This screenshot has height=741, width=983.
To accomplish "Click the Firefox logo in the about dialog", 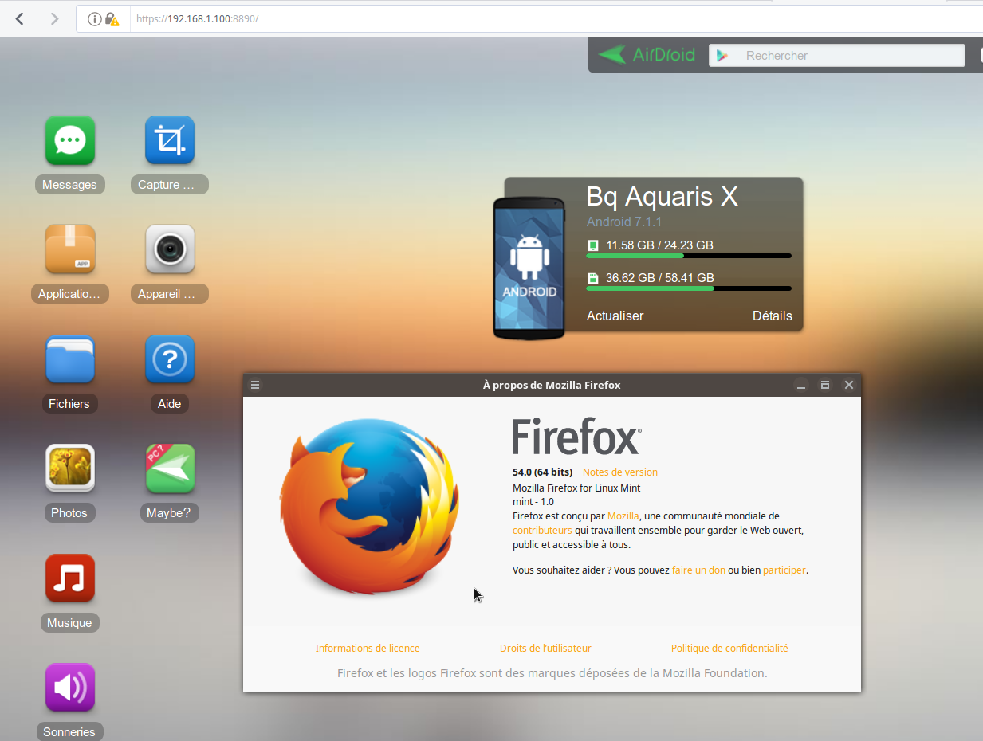I will click(x=370, y=508).
